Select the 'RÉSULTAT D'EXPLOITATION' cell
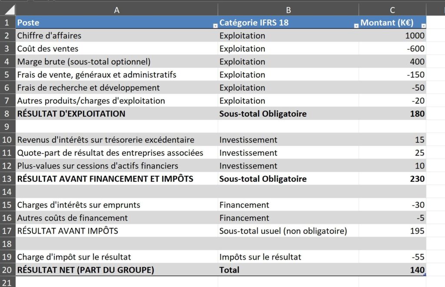Image resolution: width=445 pixels, height=287 pixels. coord(116,113)
